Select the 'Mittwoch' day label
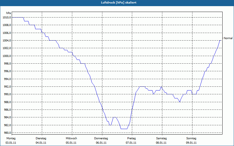This screenshot has width=234, height=146. pos(71,138)
